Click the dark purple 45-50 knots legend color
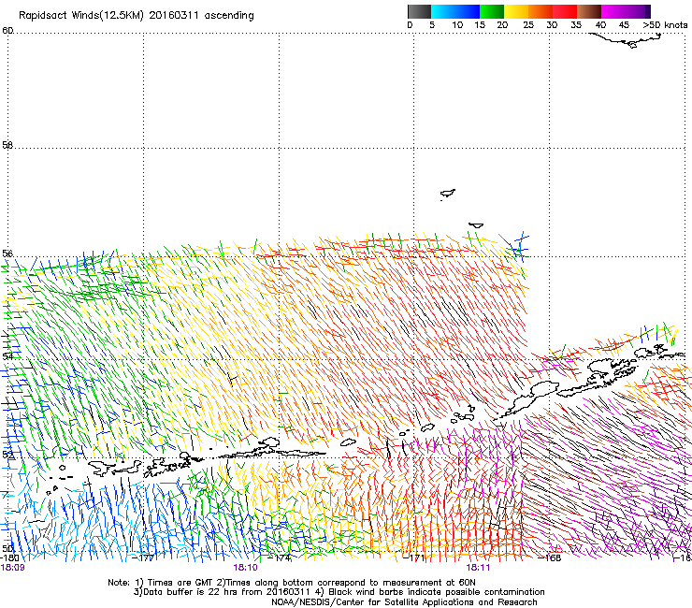This screenshot has height=608, width=692. pyautogui.click(x=638, y=11)
